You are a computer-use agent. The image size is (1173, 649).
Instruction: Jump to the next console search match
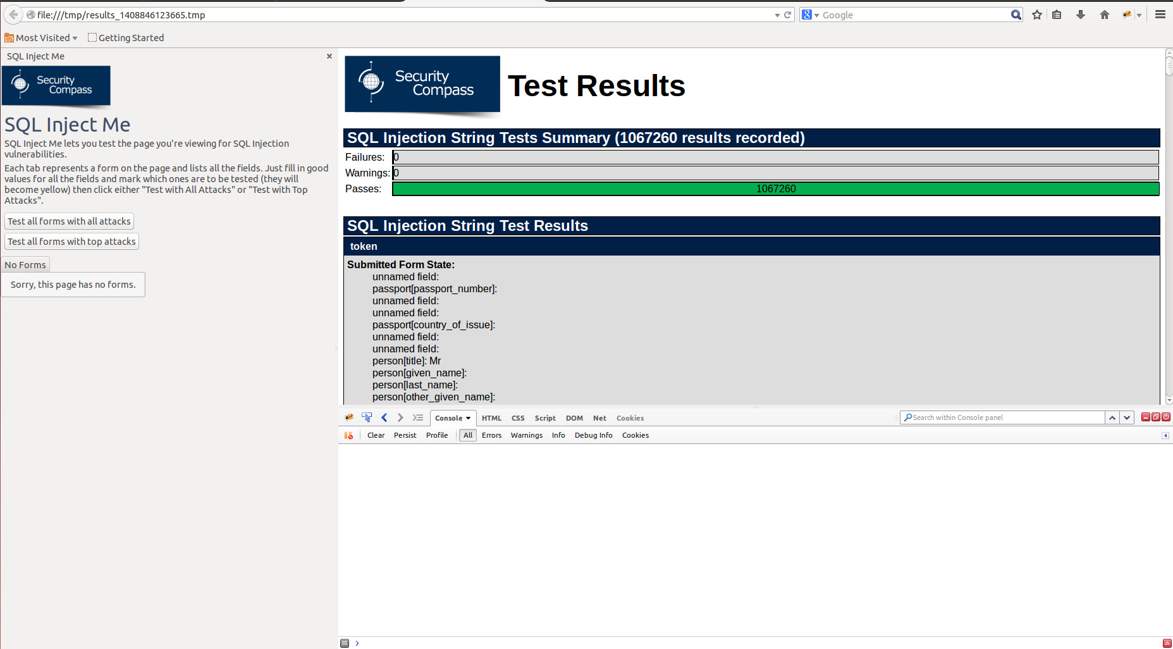tap(1127, 417)
